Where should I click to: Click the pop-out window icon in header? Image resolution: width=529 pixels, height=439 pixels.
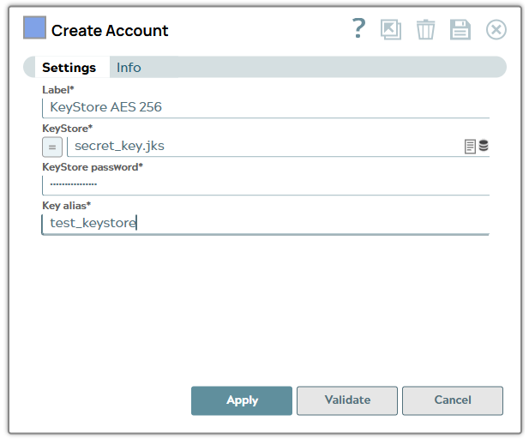click(x=391, y=30)
